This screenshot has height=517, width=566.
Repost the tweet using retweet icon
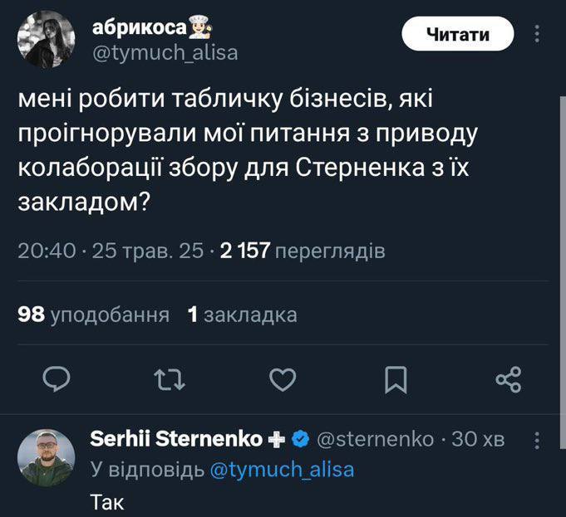(x=170, y=379)
